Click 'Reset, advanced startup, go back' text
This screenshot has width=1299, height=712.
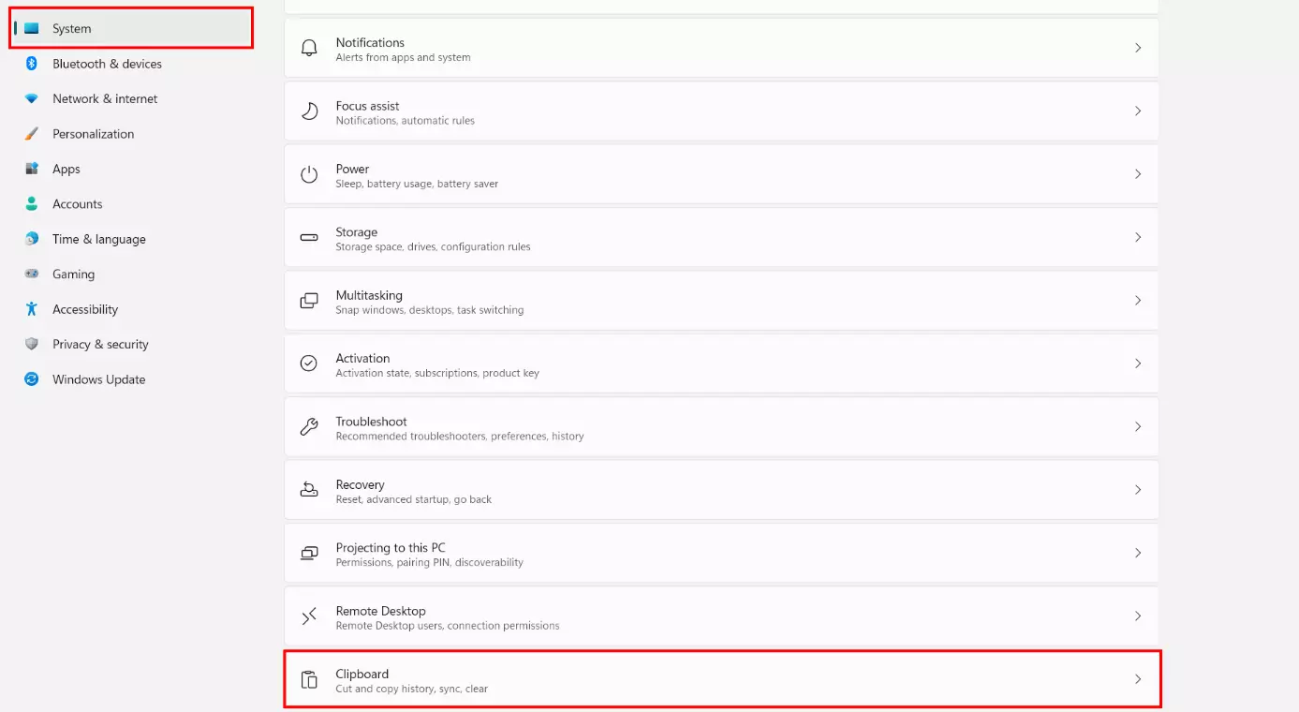click(x=414, y=499)
